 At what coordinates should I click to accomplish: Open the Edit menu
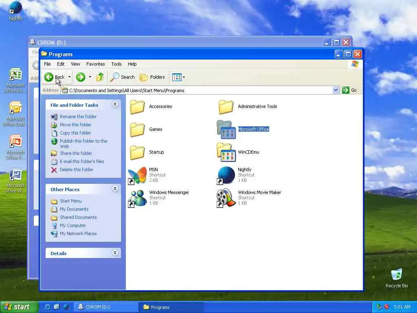[x=61, y=64]
